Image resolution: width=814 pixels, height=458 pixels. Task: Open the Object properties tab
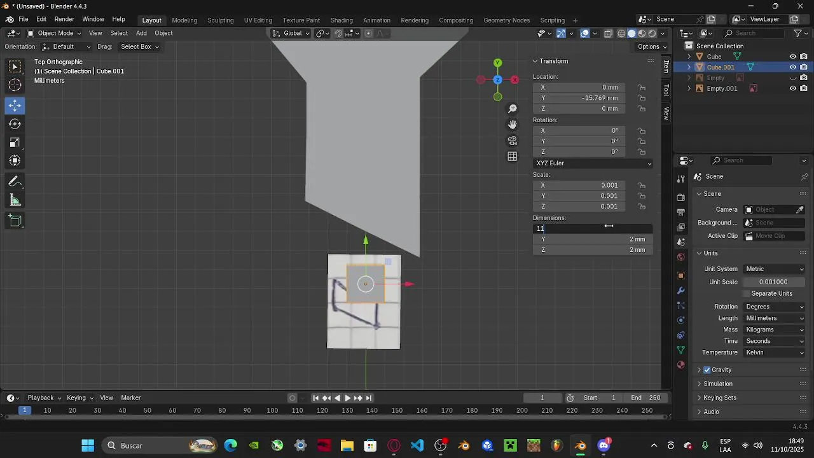[x=681, y=275]
